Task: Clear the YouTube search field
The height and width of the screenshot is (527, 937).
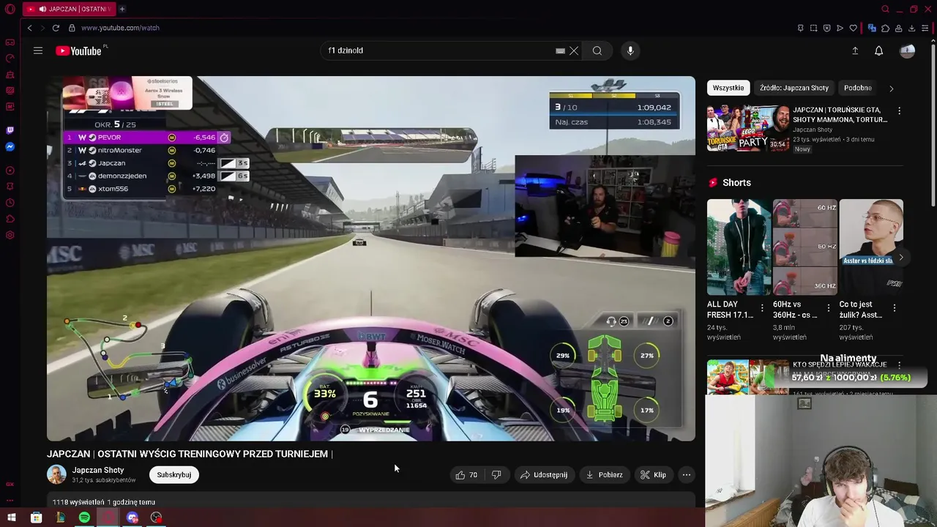Action: pyautogui.click(x=574, y=51)
